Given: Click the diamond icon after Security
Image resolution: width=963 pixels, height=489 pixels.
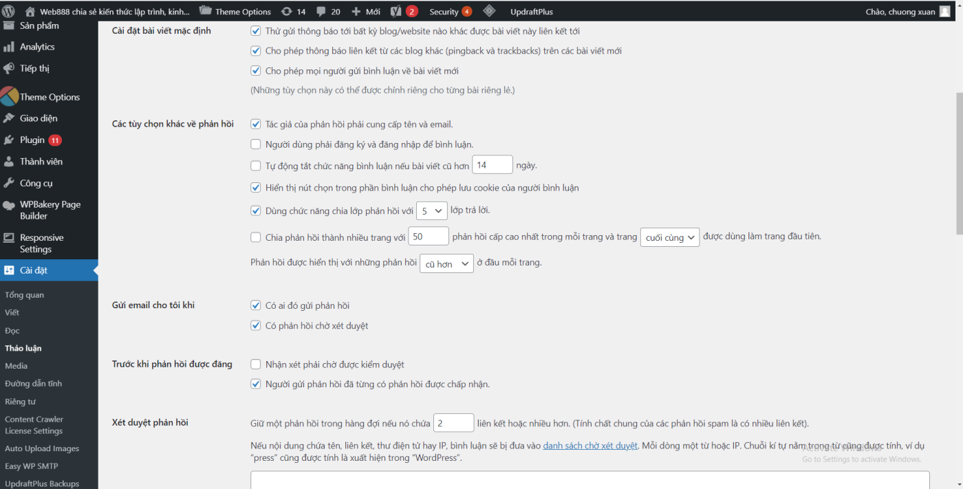Looking at the screenshot, I should (x=489, y=11).
